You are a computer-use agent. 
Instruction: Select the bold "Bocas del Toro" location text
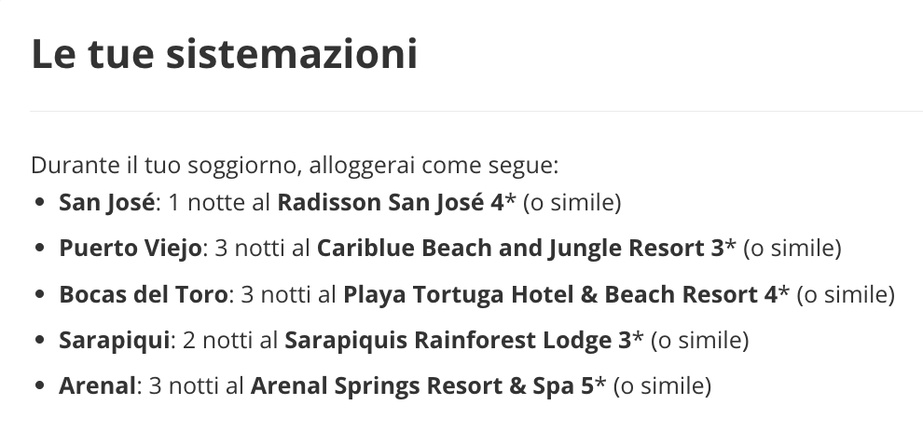143,294
